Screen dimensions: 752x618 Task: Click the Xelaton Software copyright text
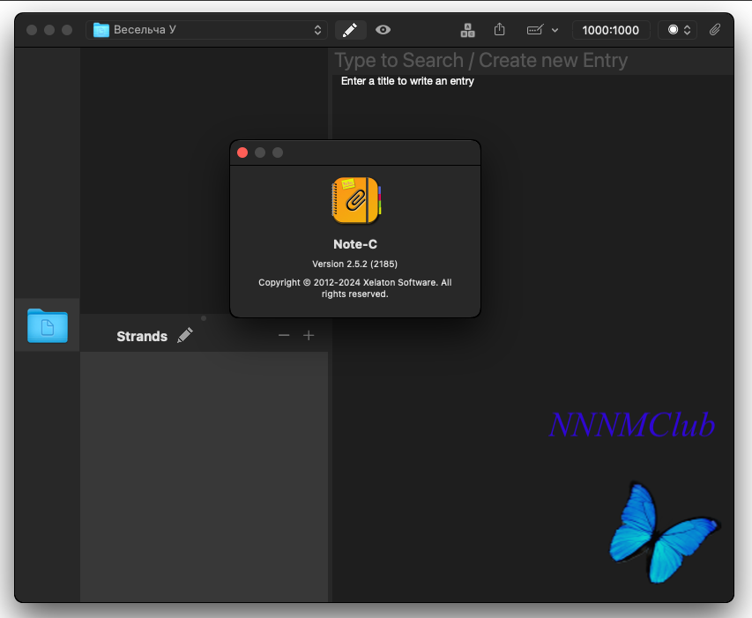pos(355,288)
